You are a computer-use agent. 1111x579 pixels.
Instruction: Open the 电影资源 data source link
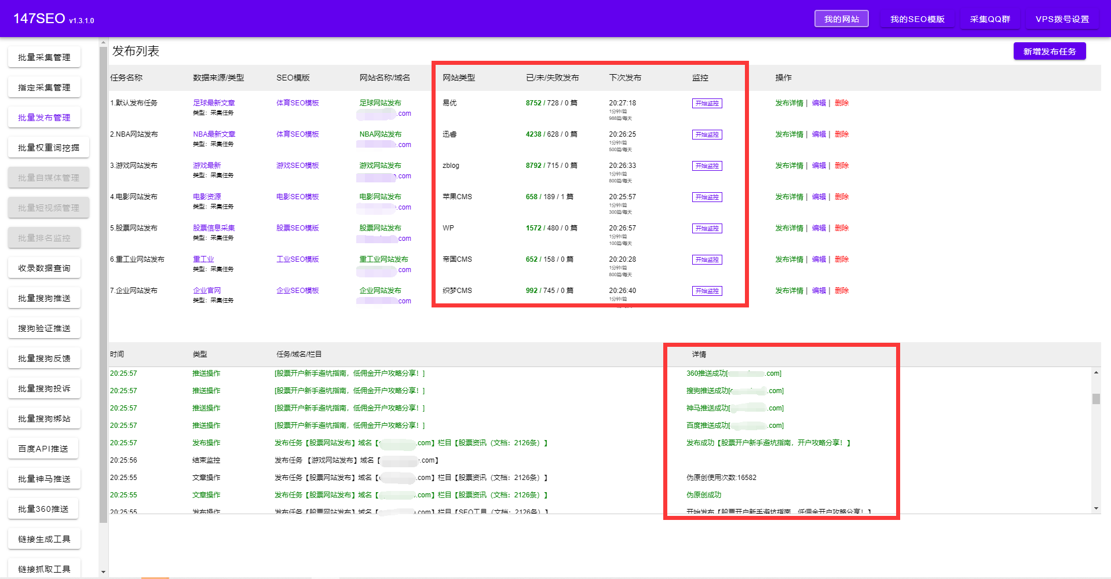point(207,197)
